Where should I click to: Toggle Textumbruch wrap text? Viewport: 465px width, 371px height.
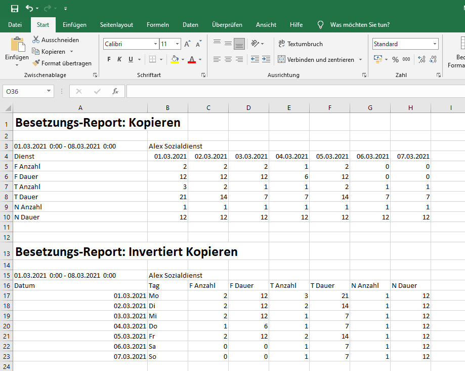(301, 44)
